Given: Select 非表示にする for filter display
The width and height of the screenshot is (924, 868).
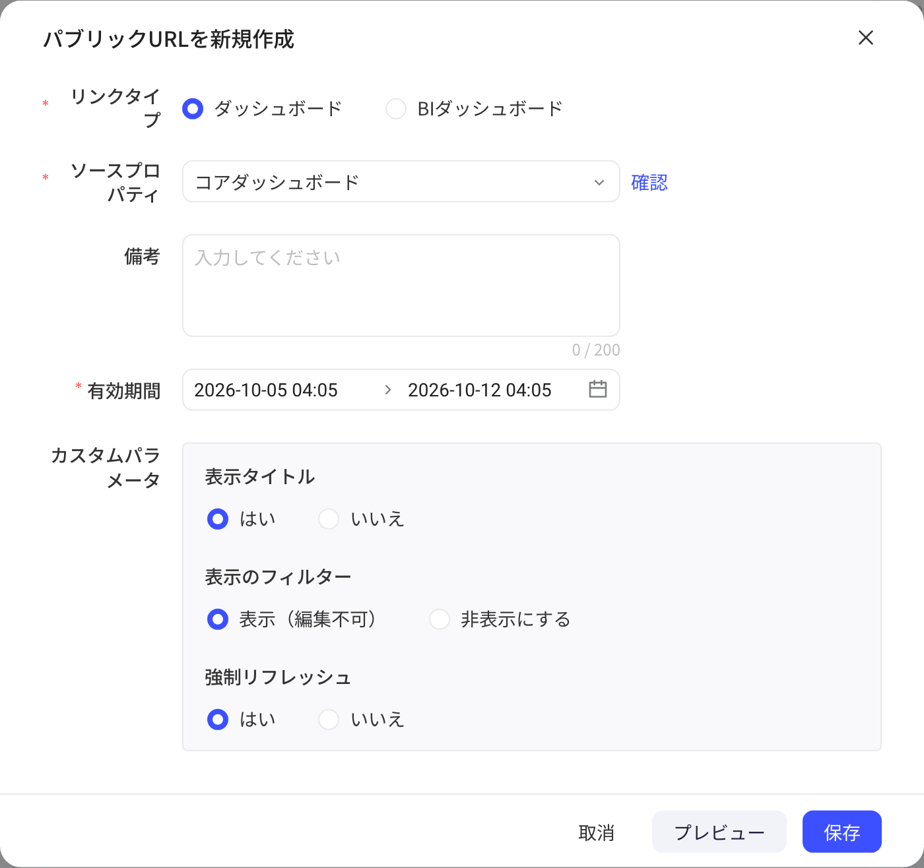Looking at the screenshot, I should tap(440, 619).
